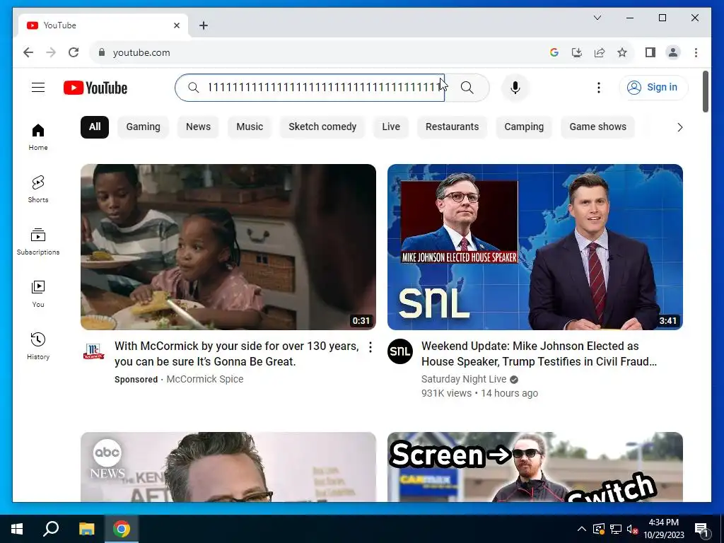Close the YouTube tab
The image size is (724, 543).
(177, 25)
